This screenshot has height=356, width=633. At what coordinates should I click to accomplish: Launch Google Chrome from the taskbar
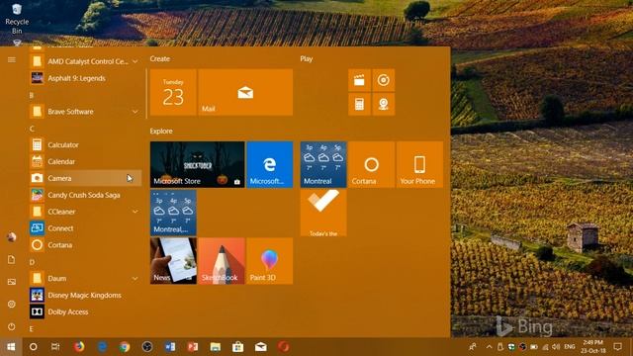(125, 347)
